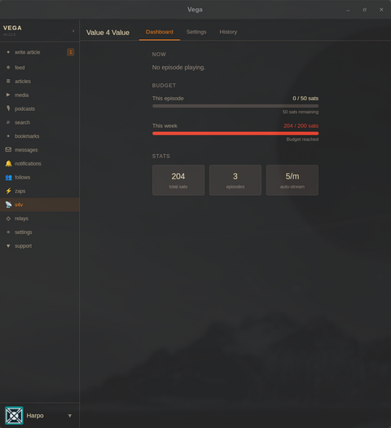Screen dimensions: 391x428
Task: Open the search label in sidebar
Action: pos(22,122)
